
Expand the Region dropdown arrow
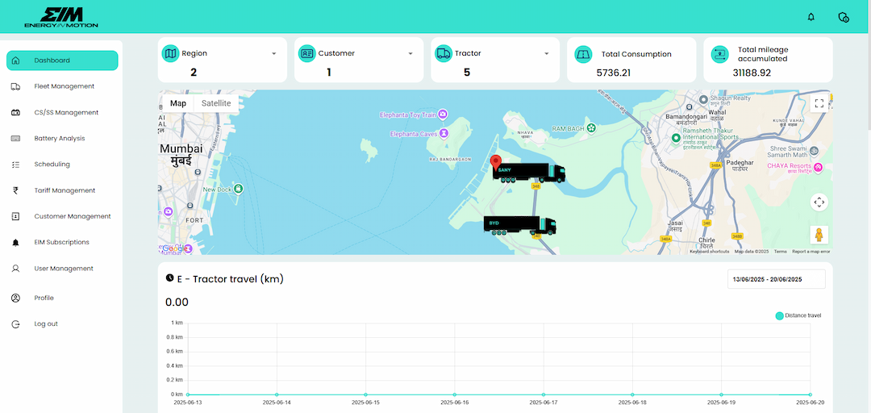pyautogui.click(x=274, y=54)
